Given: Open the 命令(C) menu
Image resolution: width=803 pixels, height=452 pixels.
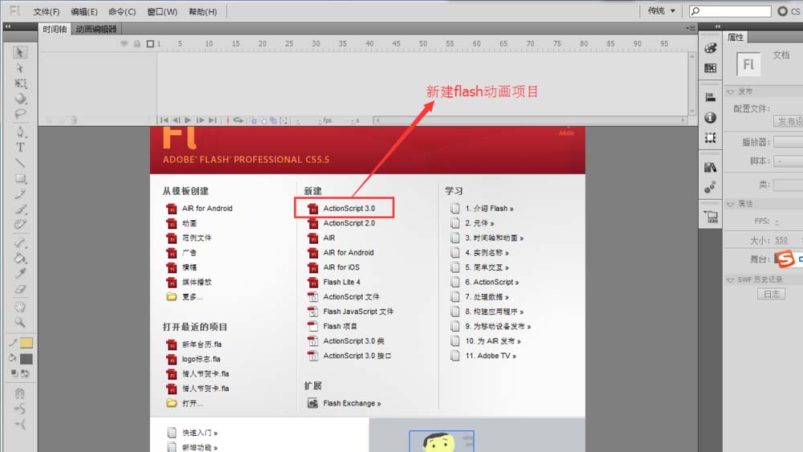Looking at the screenshot, I should pos(122,11).
